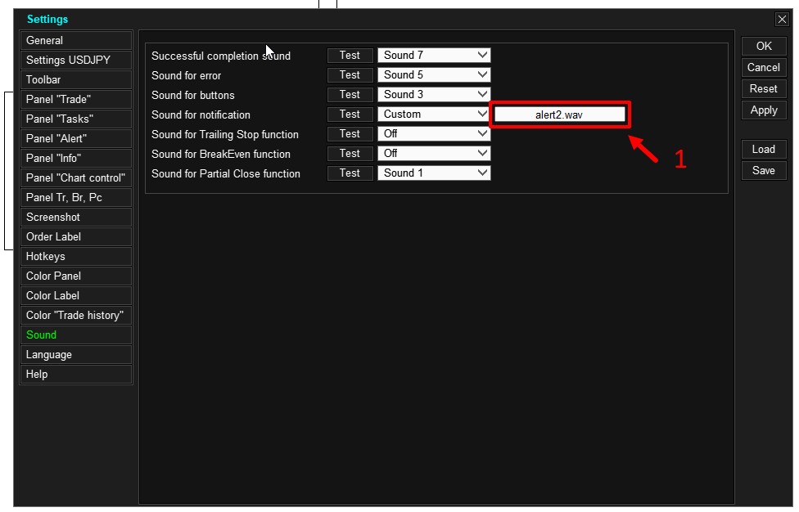Viewport: 799px width, 512px height.
Task: Open the Sound 1 dropdown for Partial Close
Action: pos(434,173)
